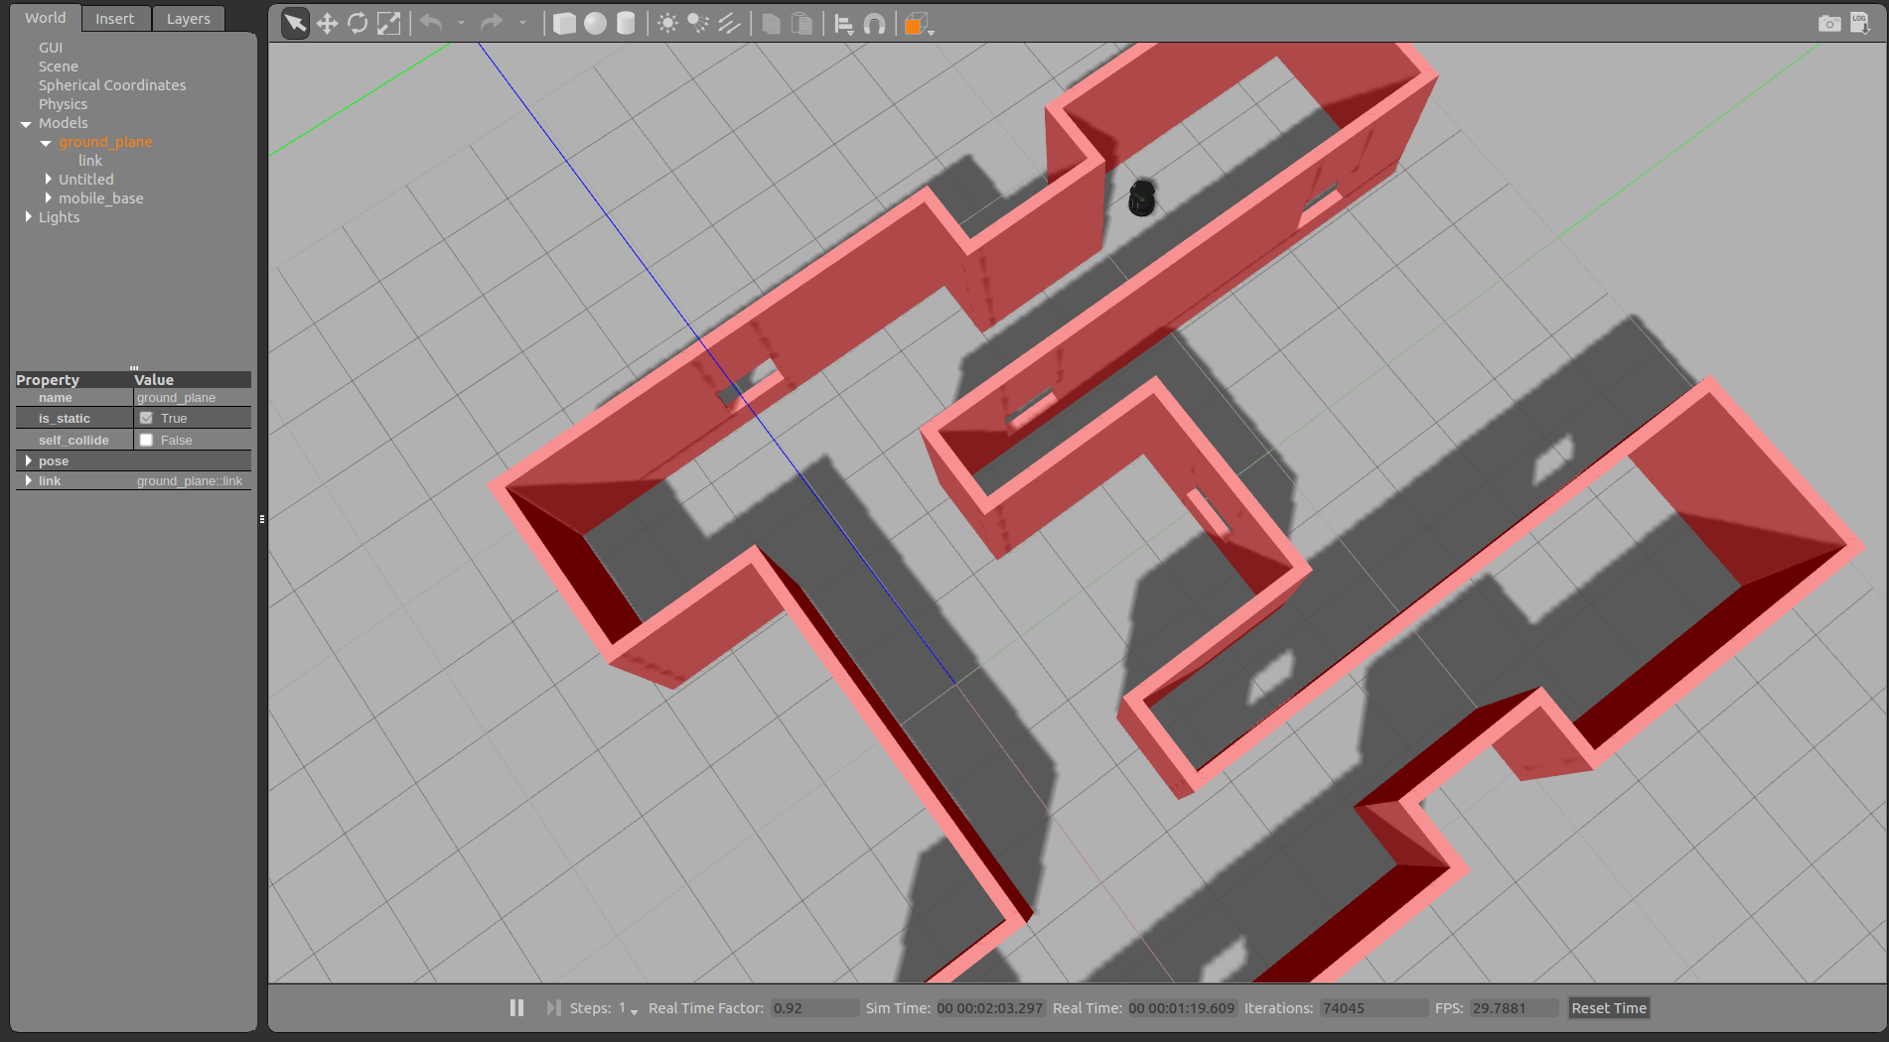
Task: Expand the Untitled model node
Action: coord(48,180)
